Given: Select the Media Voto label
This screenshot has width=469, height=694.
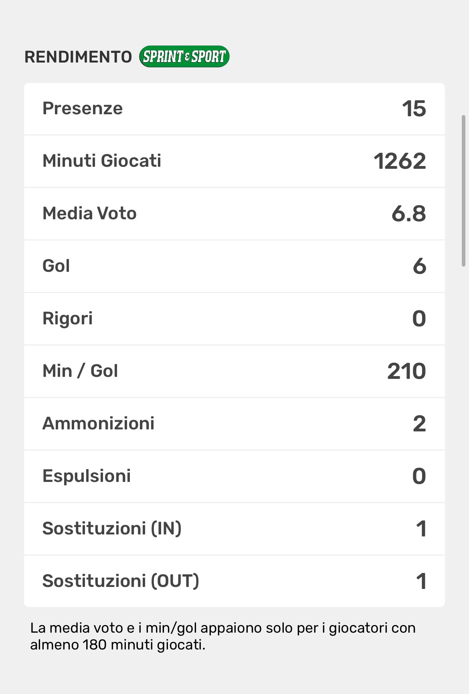Looking at the screenshot, I should [89, 214].
